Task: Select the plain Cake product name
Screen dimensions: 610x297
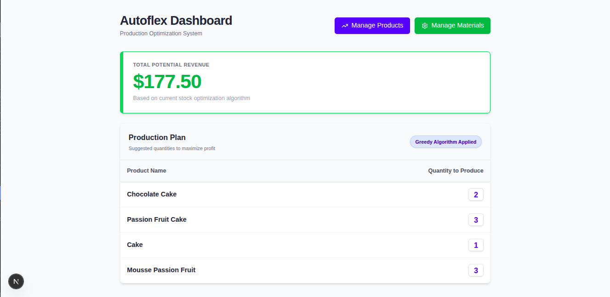Action: click(135, 245)
